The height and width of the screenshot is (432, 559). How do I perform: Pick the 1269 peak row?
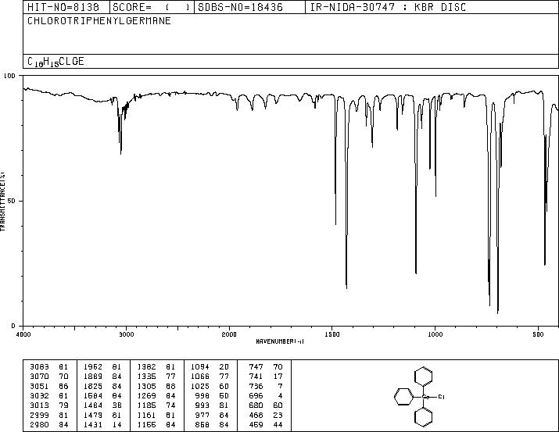click(x=156, y=395)
